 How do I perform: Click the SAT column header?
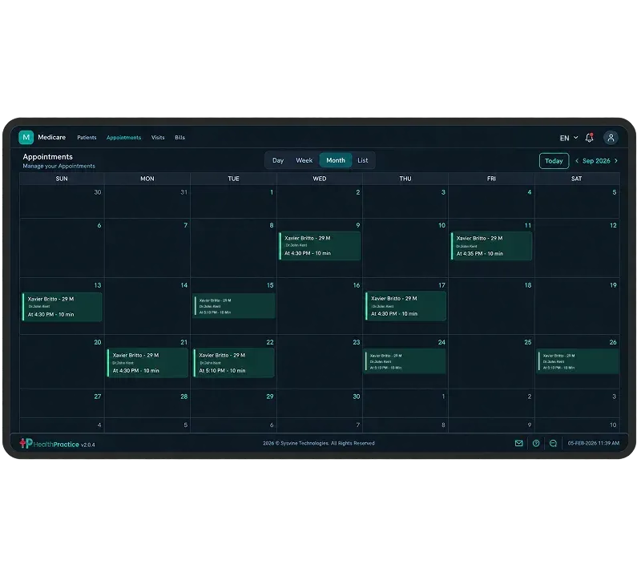pos(577,179)
